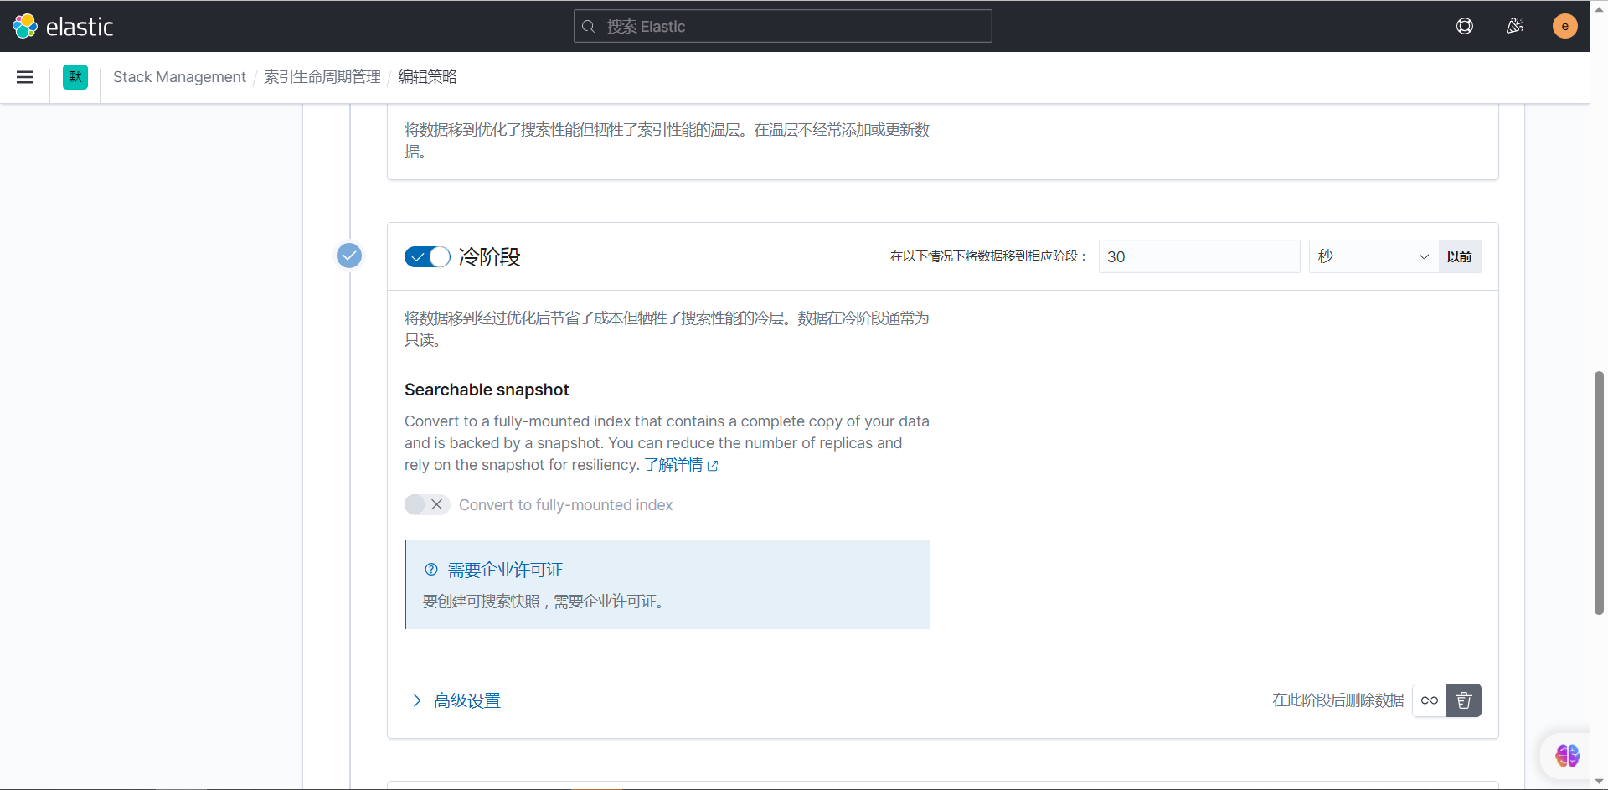
Task: Expand the 高级设置 section
Action: (x=457, y=700)
